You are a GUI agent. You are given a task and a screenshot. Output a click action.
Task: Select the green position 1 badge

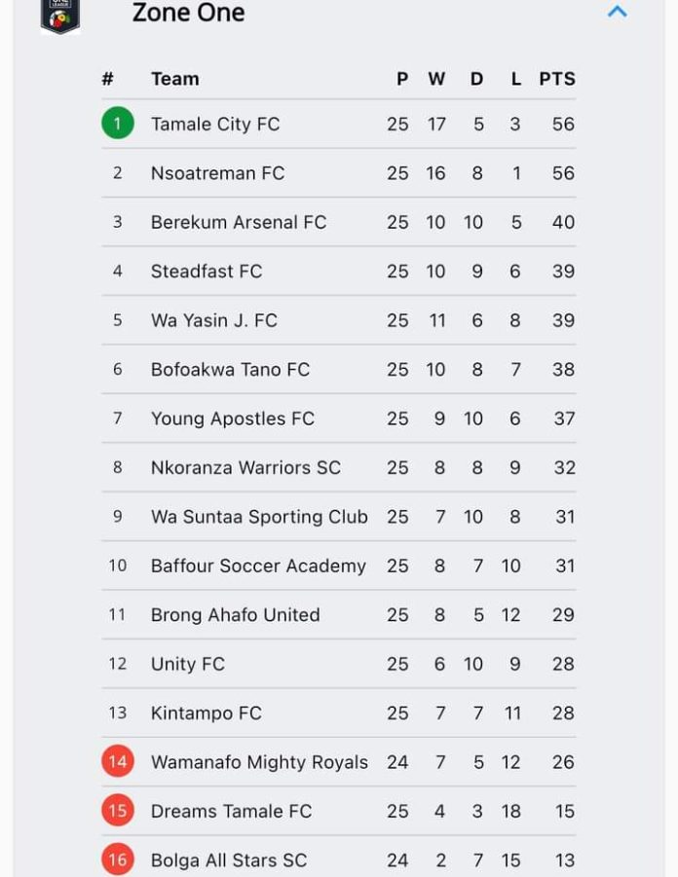click(x=118, y=123)
